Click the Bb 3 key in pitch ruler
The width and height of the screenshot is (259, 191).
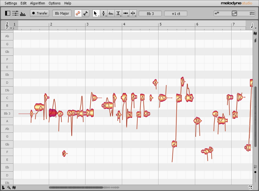[7, 113]
